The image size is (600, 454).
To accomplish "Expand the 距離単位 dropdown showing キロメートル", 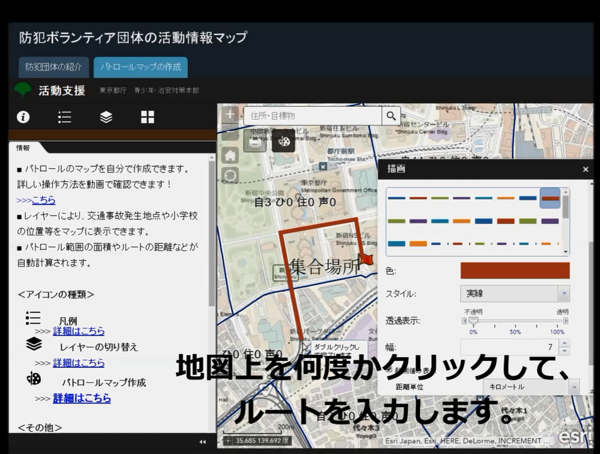I will coord(531,387).
